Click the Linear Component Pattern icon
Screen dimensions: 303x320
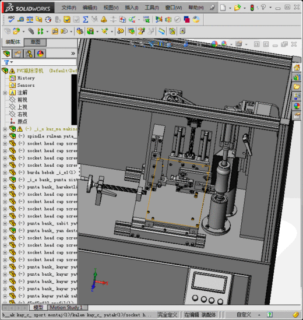tap(40, 31)
